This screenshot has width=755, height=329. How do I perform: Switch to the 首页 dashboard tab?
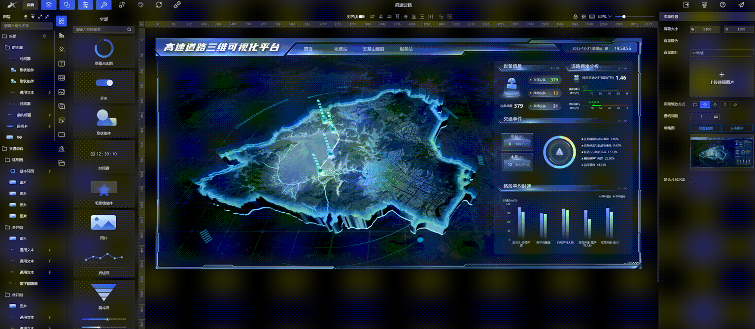(x=309, y=49)
